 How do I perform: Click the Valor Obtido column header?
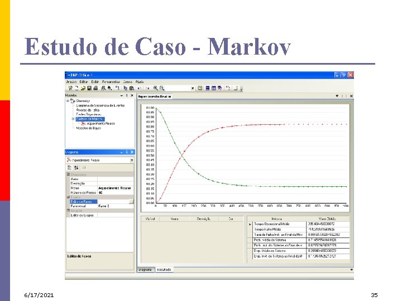[327, 219]
